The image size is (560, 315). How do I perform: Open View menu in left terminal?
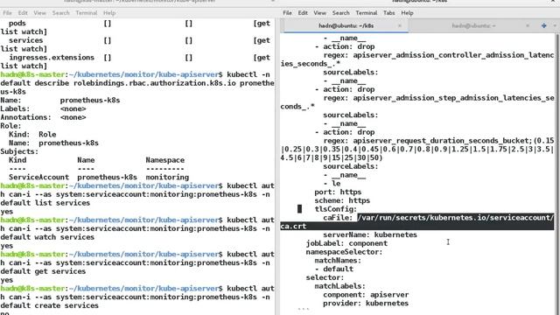coord(39,13)
